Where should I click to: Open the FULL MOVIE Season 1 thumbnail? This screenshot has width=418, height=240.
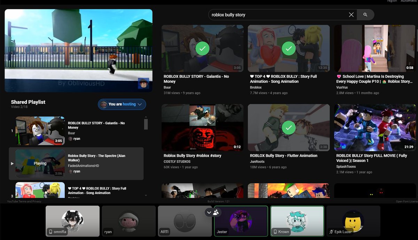(375, 127)
